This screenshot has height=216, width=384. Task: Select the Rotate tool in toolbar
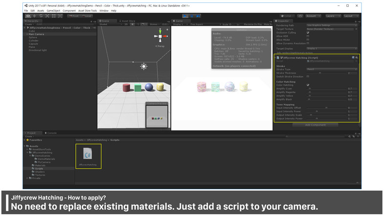pyautogui.click(x=41, y=16)
